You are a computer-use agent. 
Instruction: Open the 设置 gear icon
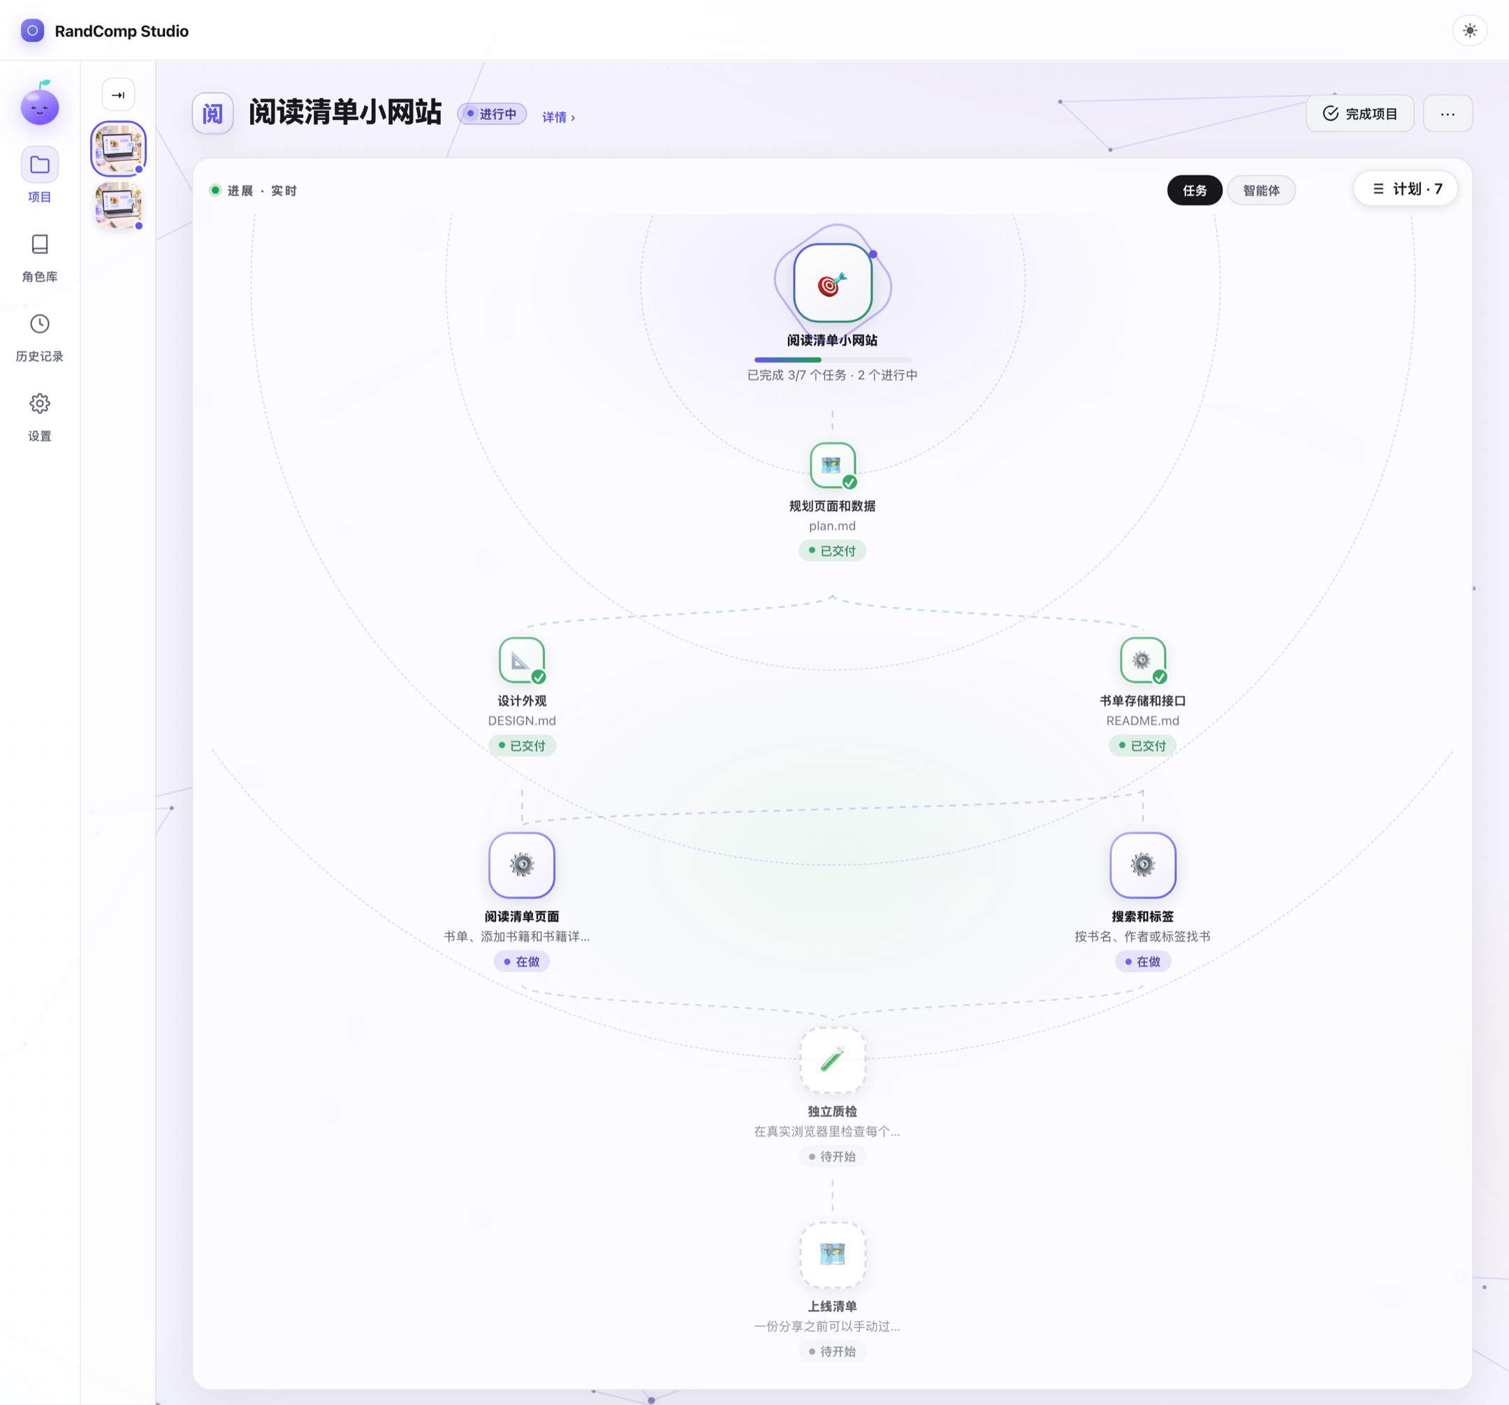[39, 404]
